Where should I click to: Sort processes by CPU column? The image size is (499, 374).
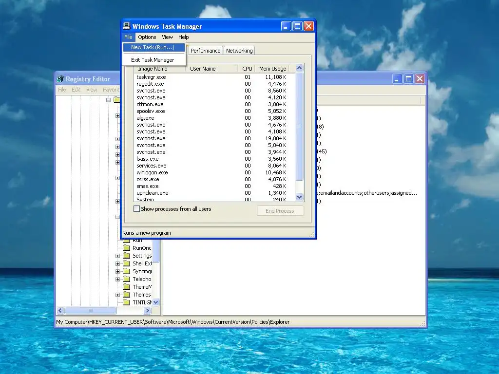click(x=246, y=69)
